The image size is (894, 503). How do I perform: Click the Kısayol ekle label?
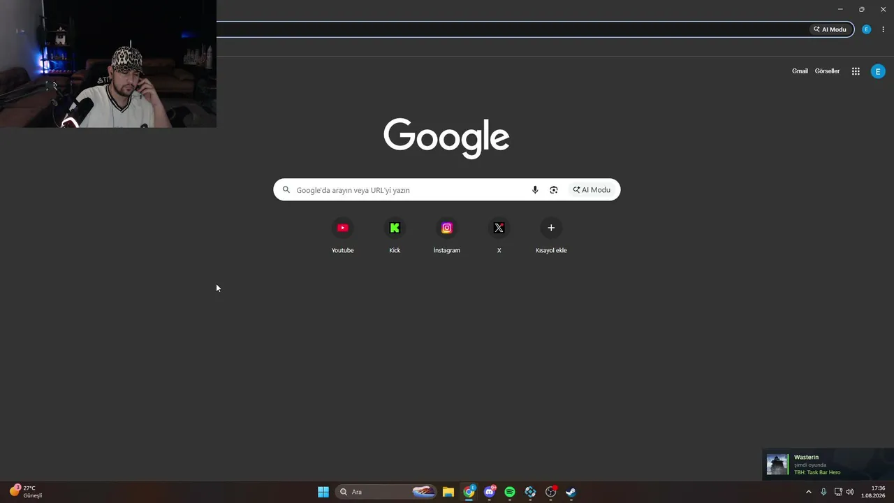point(551,250)
